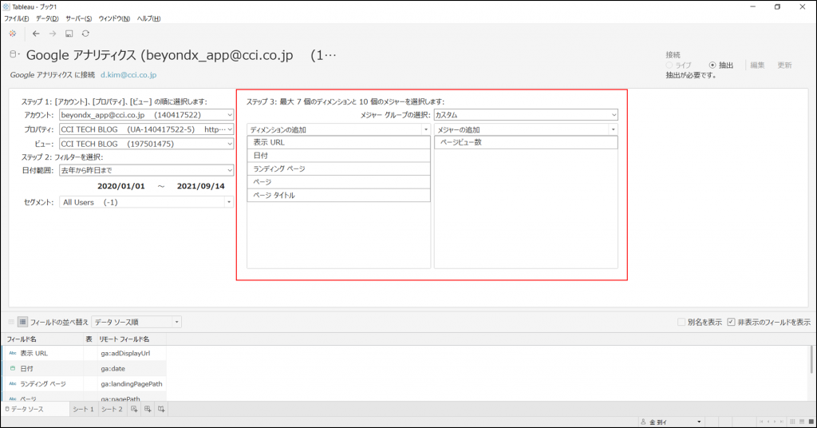This screenshot has height=428, width=817.
Task: Select the 抽出 connection radio button
Action: 712,65
